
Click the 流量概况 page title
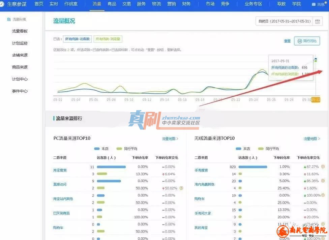coord(64,21)
